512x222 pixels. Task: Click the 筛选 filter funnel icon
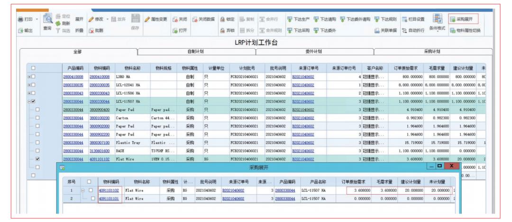(58, 31)
